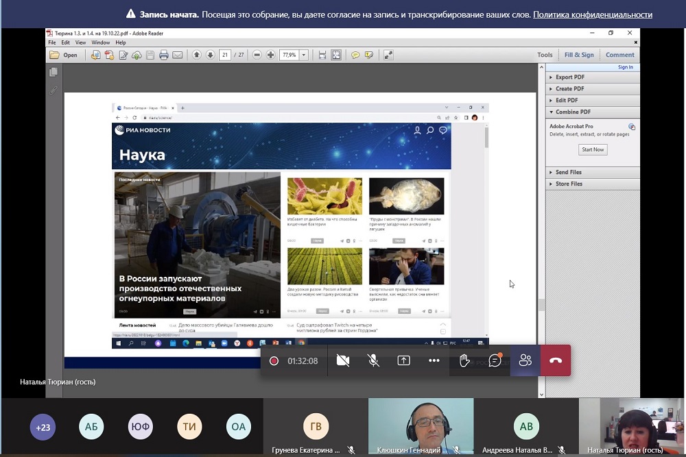Click the Start Now button
Screen dimensions: 686x457
tap(593, 149)
